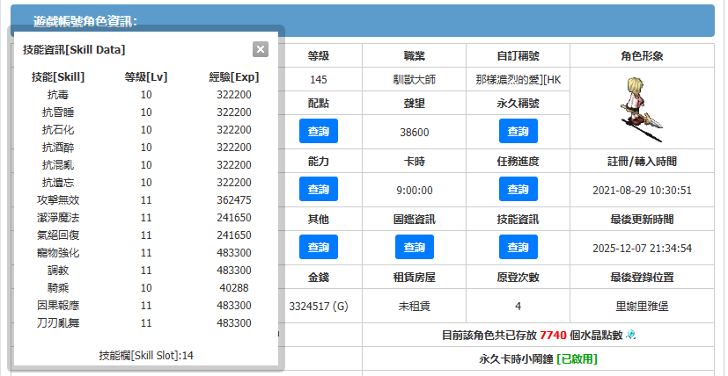The image size is (728, 376).
Task: Open the 配點 query button
Action: point(319,131)
